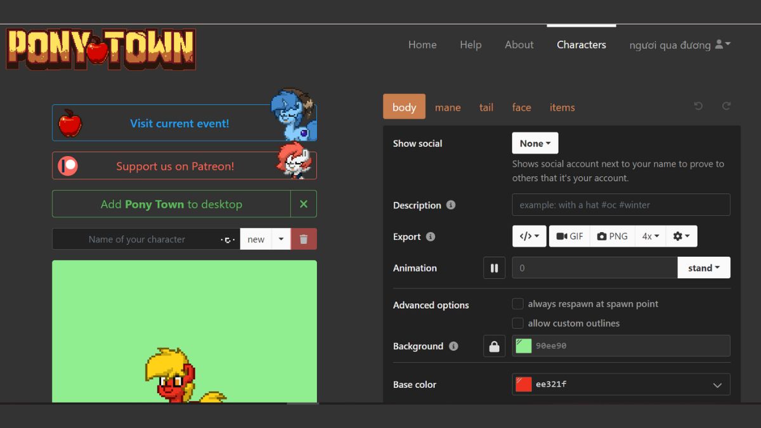Screen dimensions: 761x428
Task: Open the Show social None dropdown
Action: pos(535,143)
